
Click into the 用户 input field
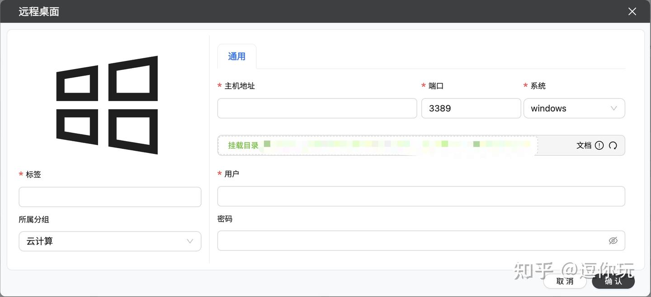(x=421, y=196)
